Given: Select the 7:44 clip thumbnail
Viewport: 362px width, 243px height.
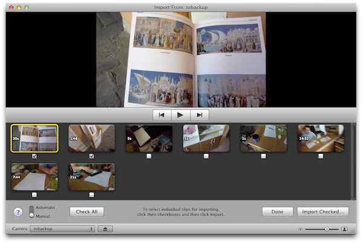Looking at the screenshot, I should click(x=34, y=177).
